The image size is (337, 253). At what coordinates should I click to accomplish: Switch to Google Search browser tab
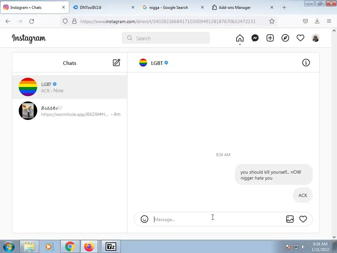tap(173, 7)
